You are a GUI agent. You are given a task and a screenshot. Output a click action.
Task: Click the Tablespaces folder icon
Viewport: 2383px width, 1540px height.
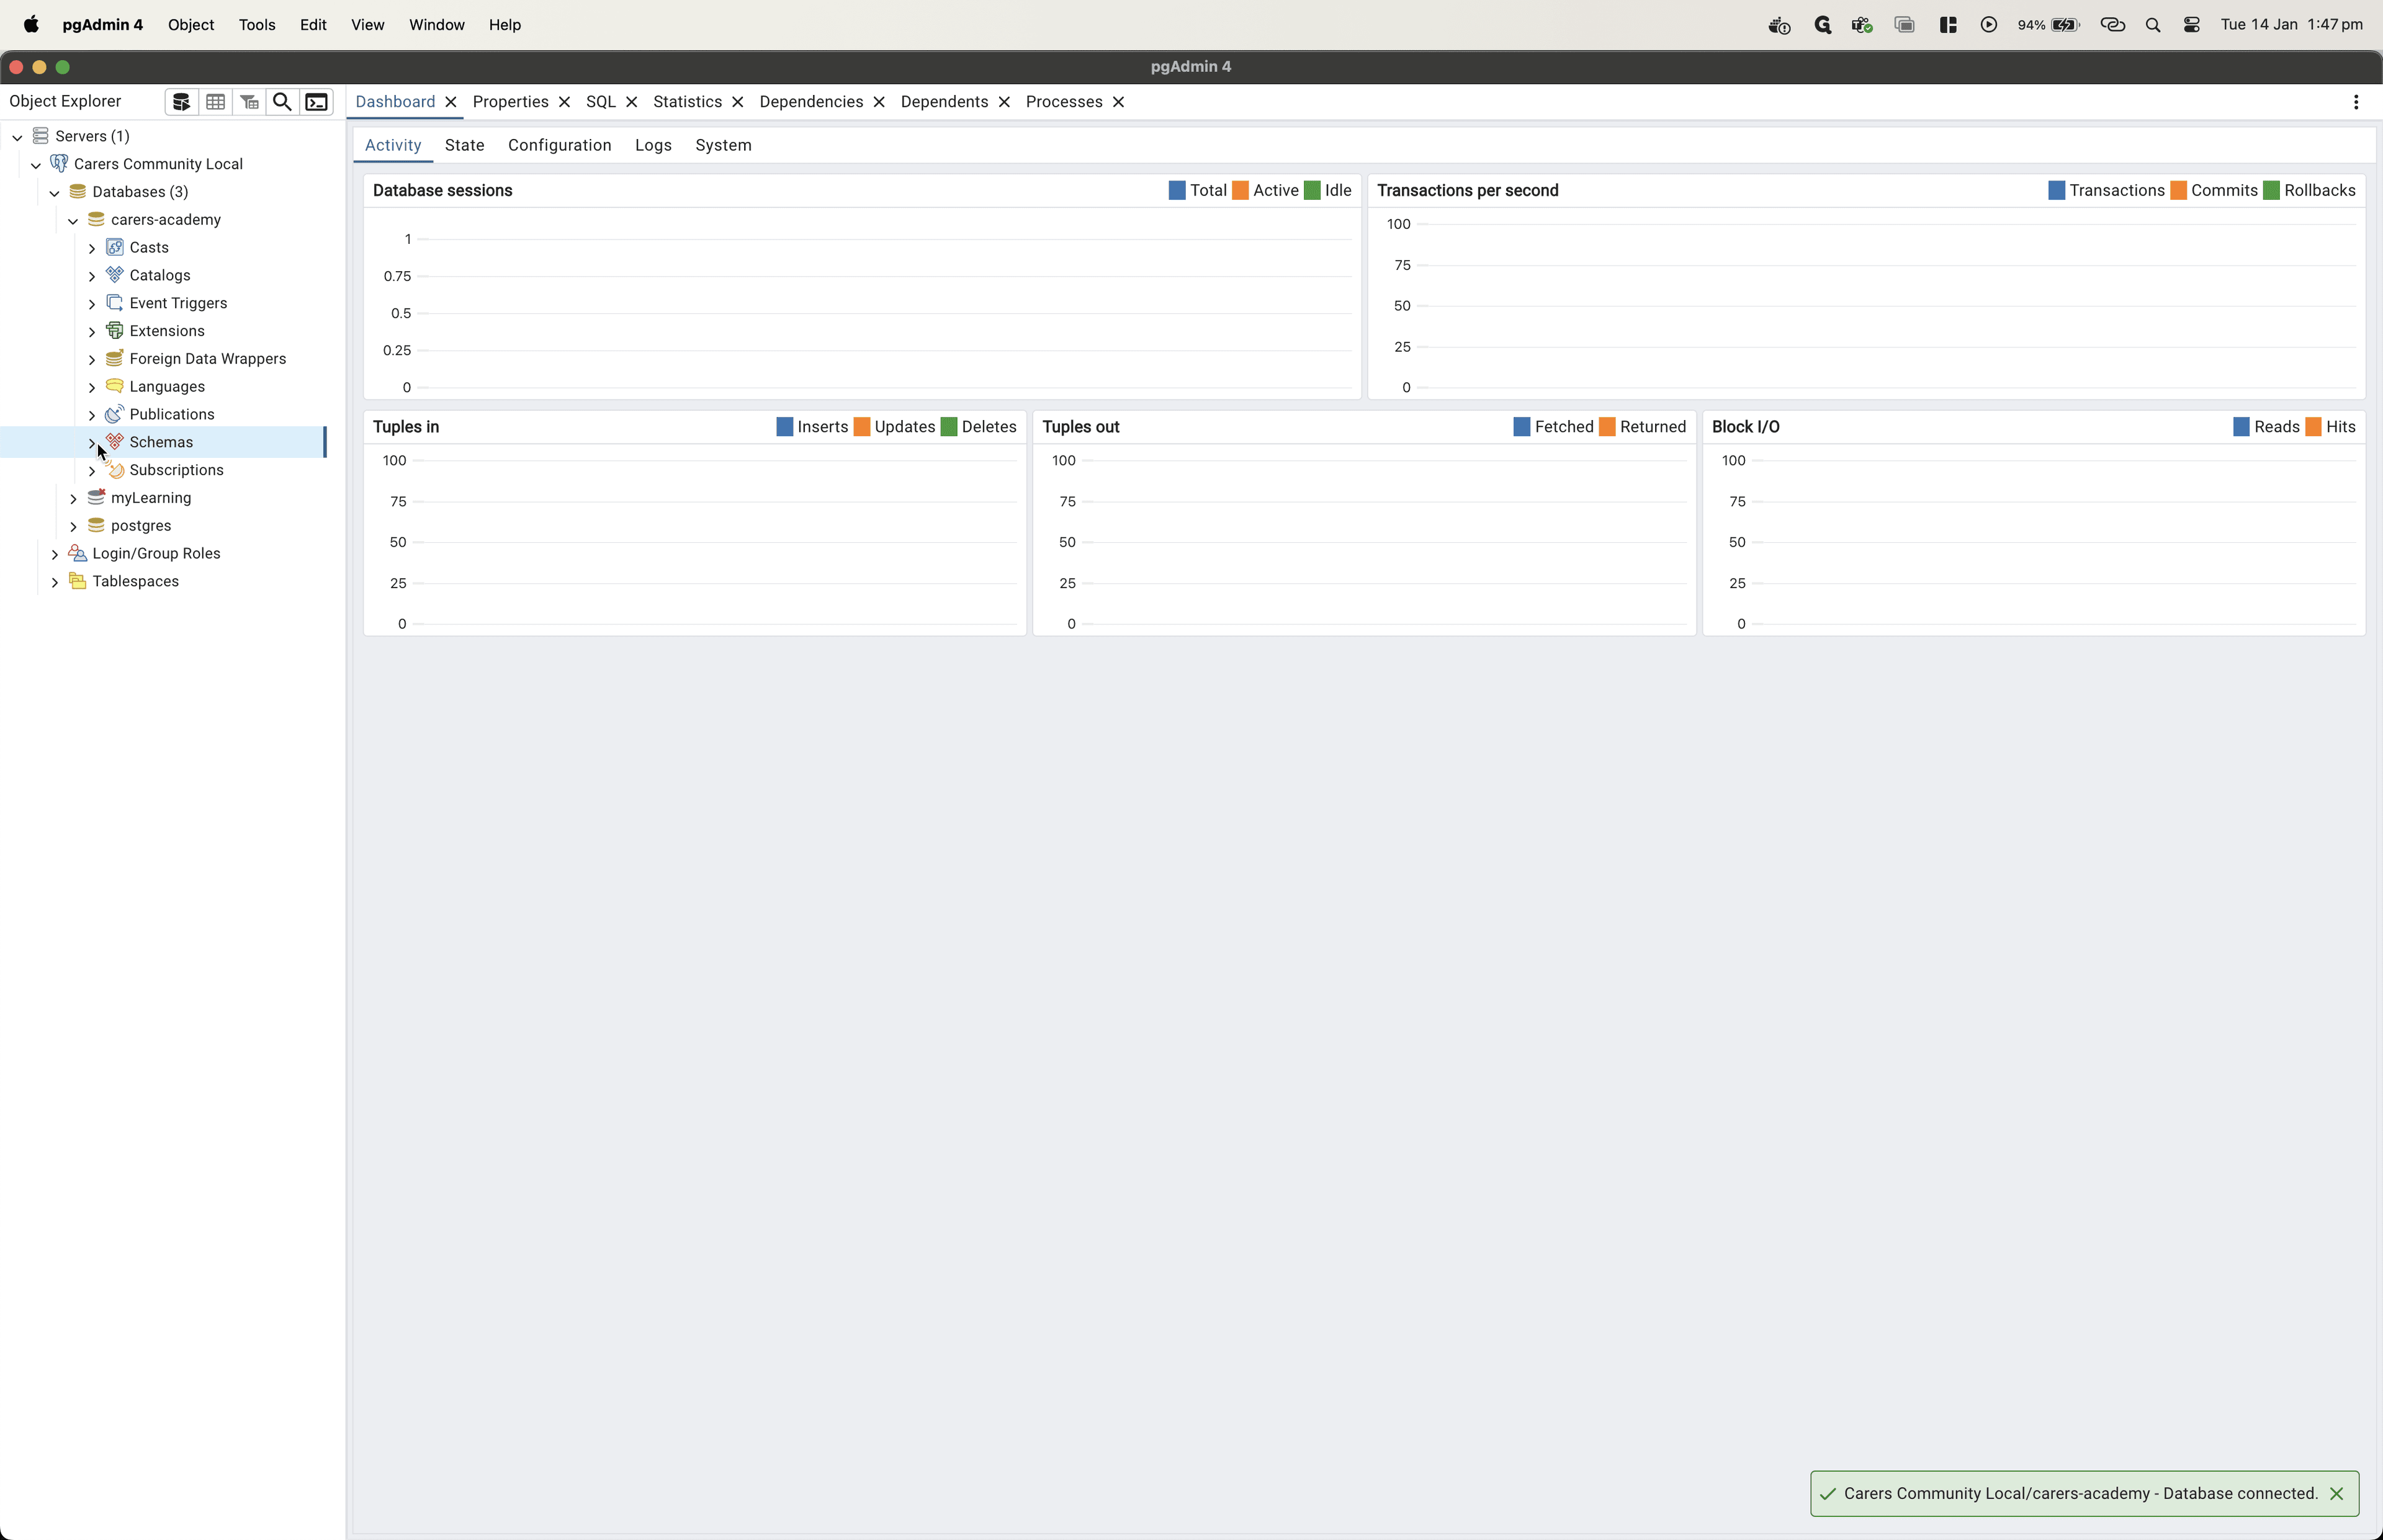(78, 581)
